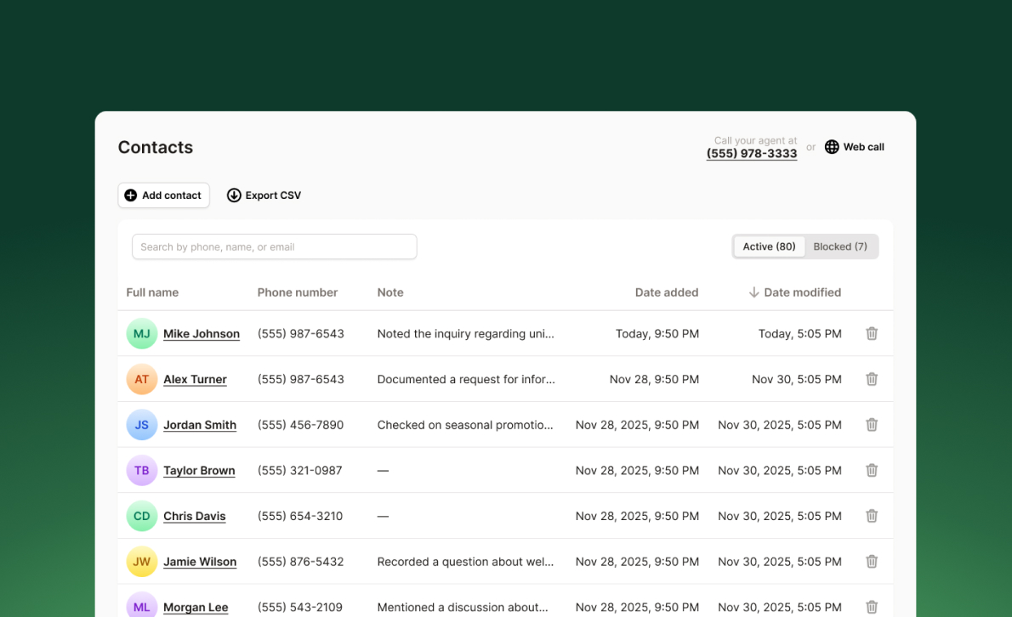Image resolution: width=1012 pixels, height=617 pixels.
Task: Click the plus icon on Add contact
Action: (132, 195)
